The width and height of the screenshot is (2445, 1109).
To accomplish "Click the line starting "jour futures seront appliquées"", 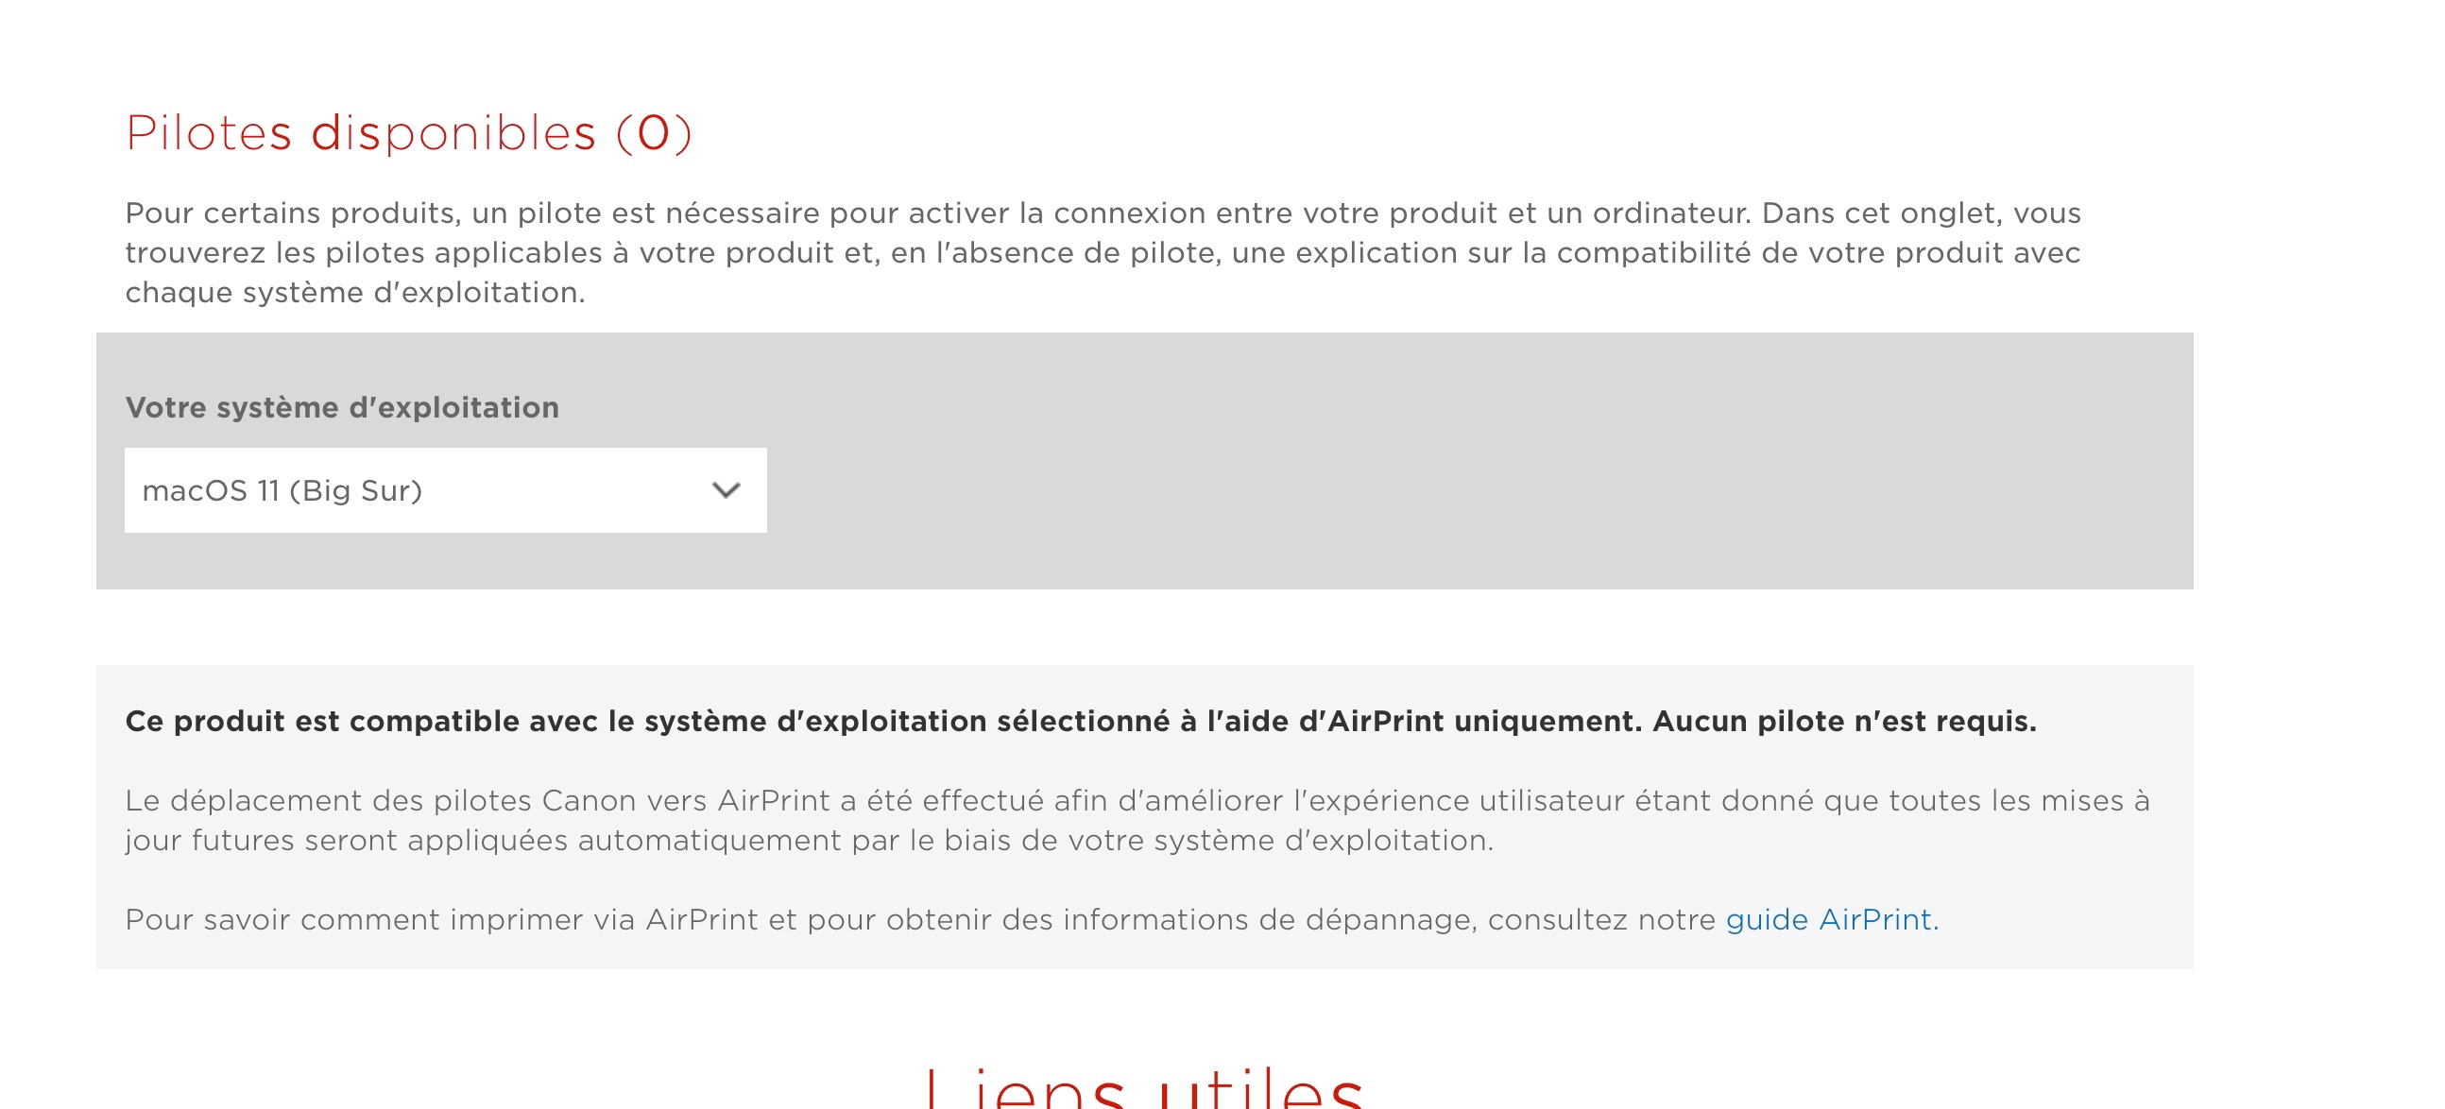I will click(x=809, y=841).
